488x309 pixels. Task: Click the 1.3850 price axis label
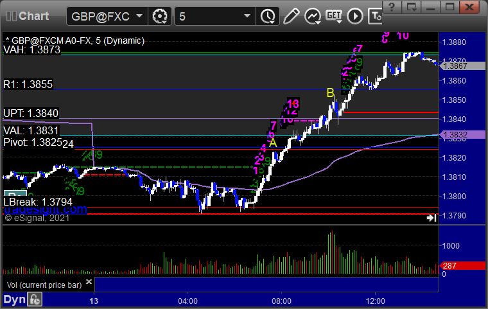454,100
